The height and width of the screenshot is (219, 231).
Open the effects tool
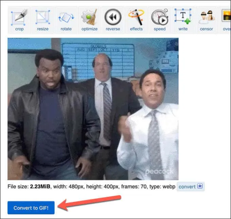(x=136, y=20)
